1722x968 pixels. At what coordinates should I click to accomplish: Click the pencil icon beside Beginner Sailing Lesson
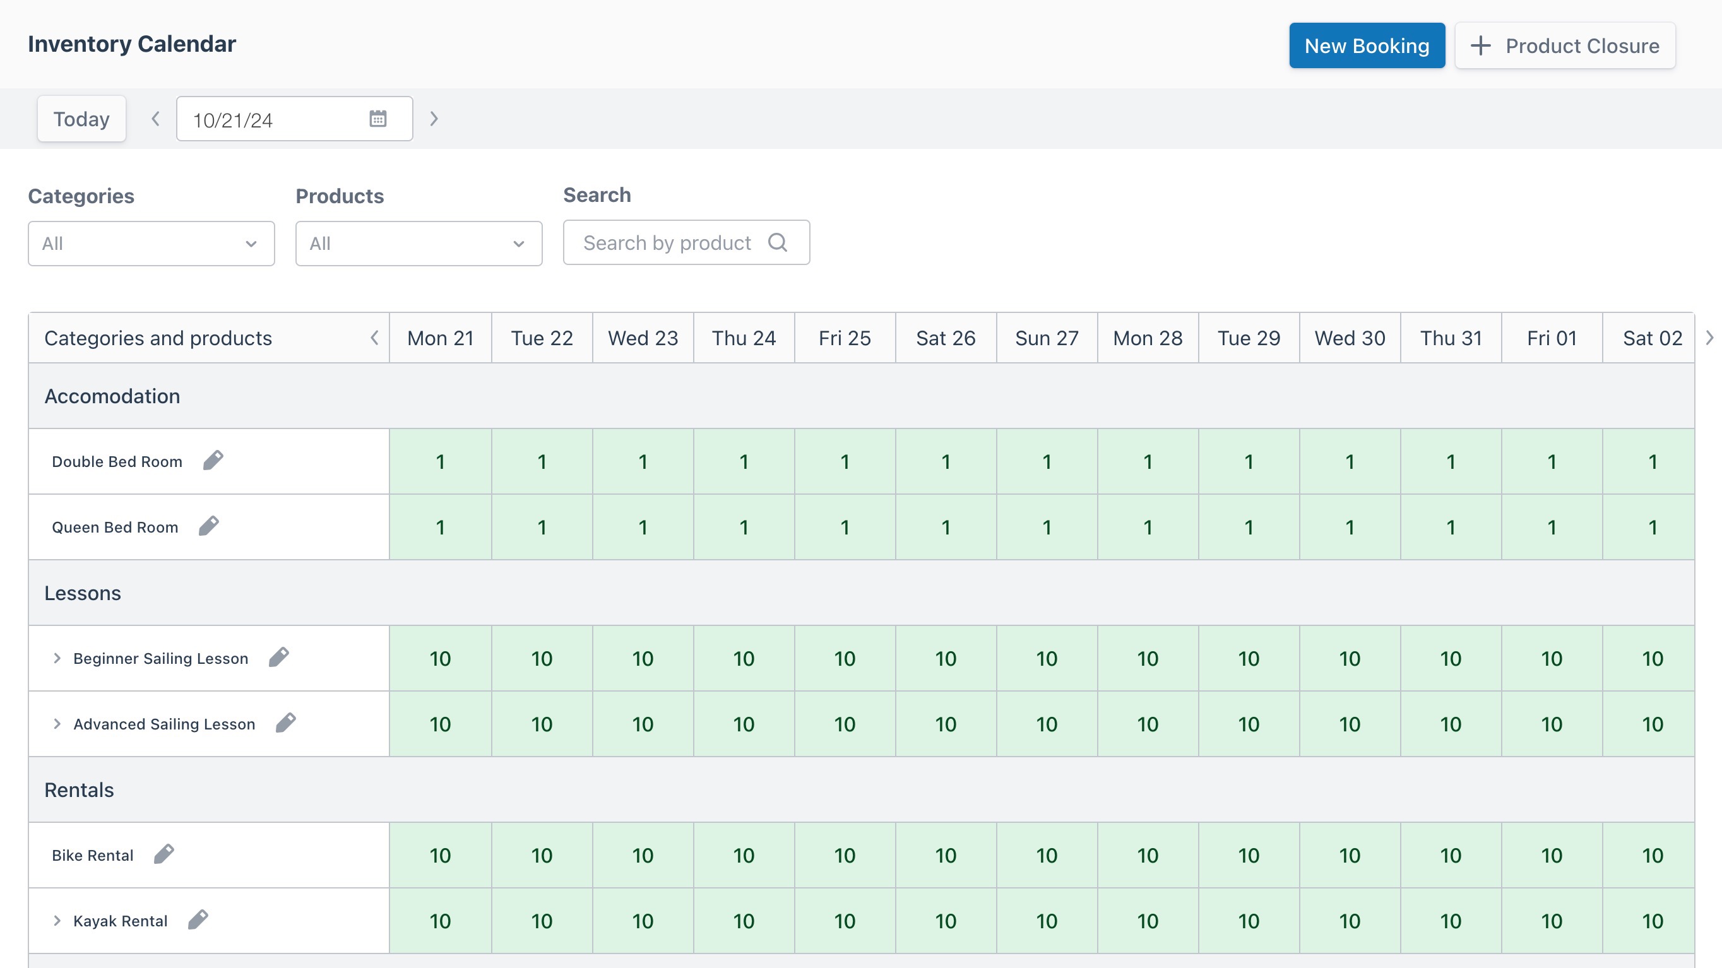click(279, 658)
